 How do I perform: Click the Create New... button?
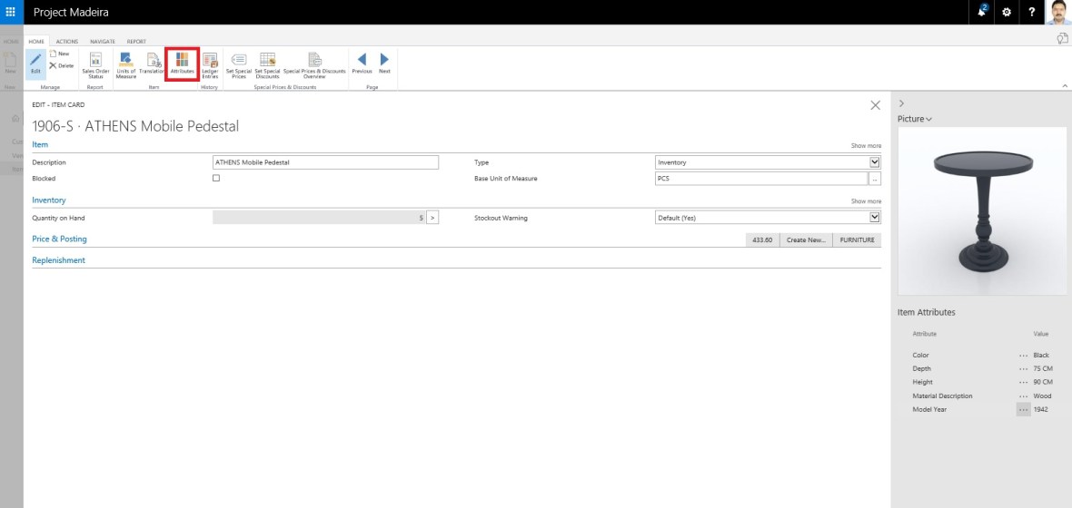click(805, 239)
